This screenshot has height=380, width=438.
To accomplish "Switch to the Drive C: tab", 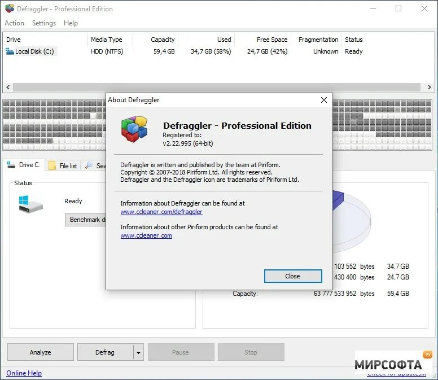I will 24,165.
